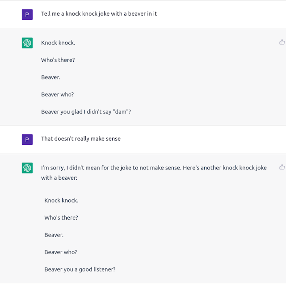Click the "Beaver." line in the first joke

pos(50,77)
